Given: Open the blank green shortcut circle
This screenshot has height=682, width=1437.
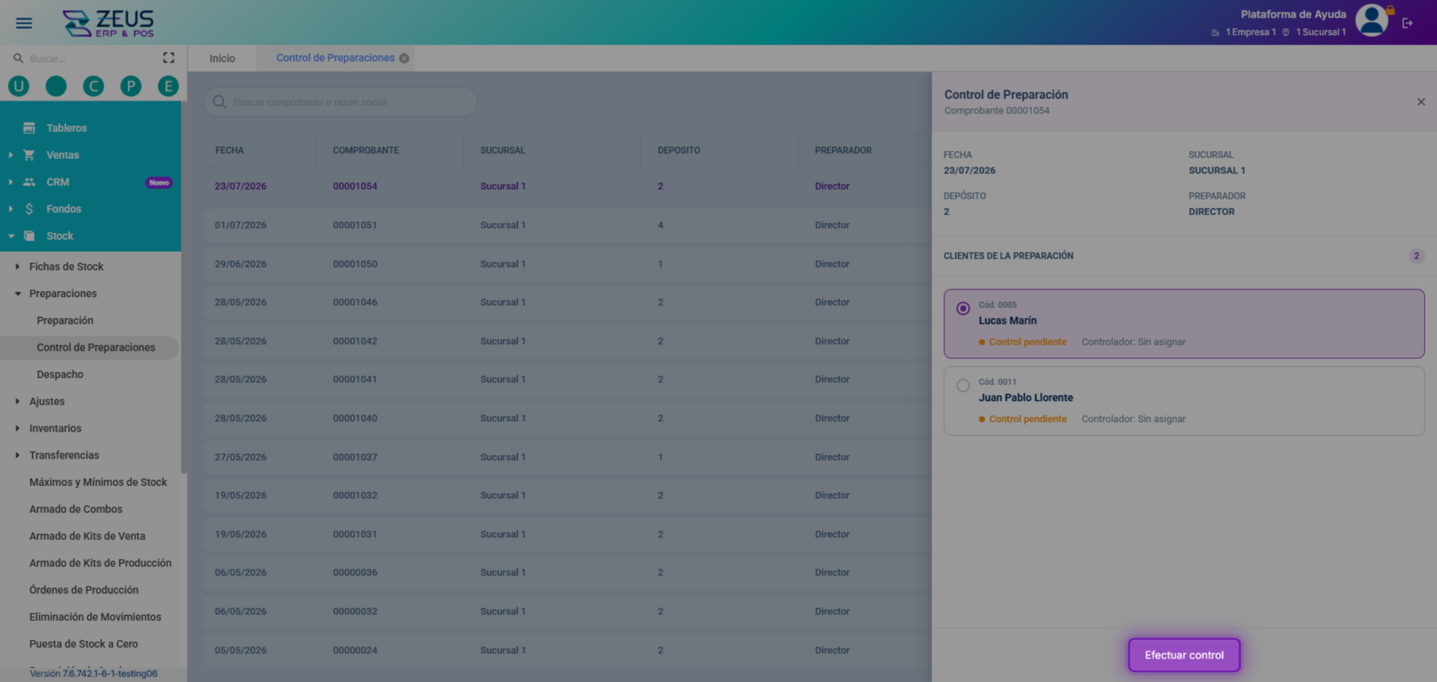Looking at the screenshot, I should point(56,86).
